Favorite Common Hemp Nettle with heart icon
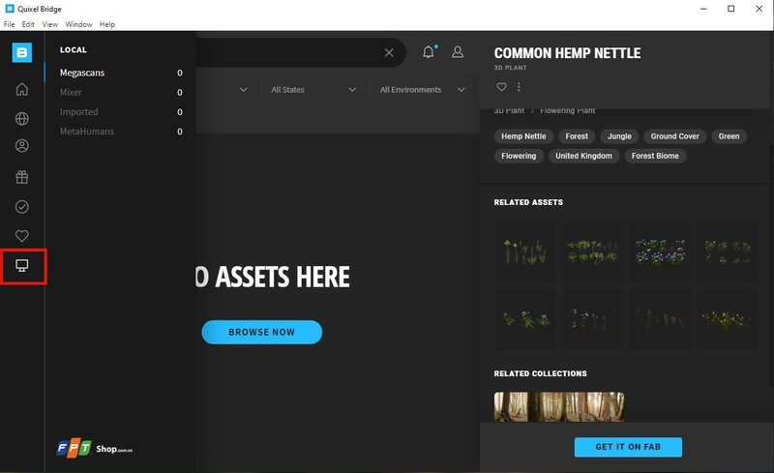 click(x=501, y=87)
